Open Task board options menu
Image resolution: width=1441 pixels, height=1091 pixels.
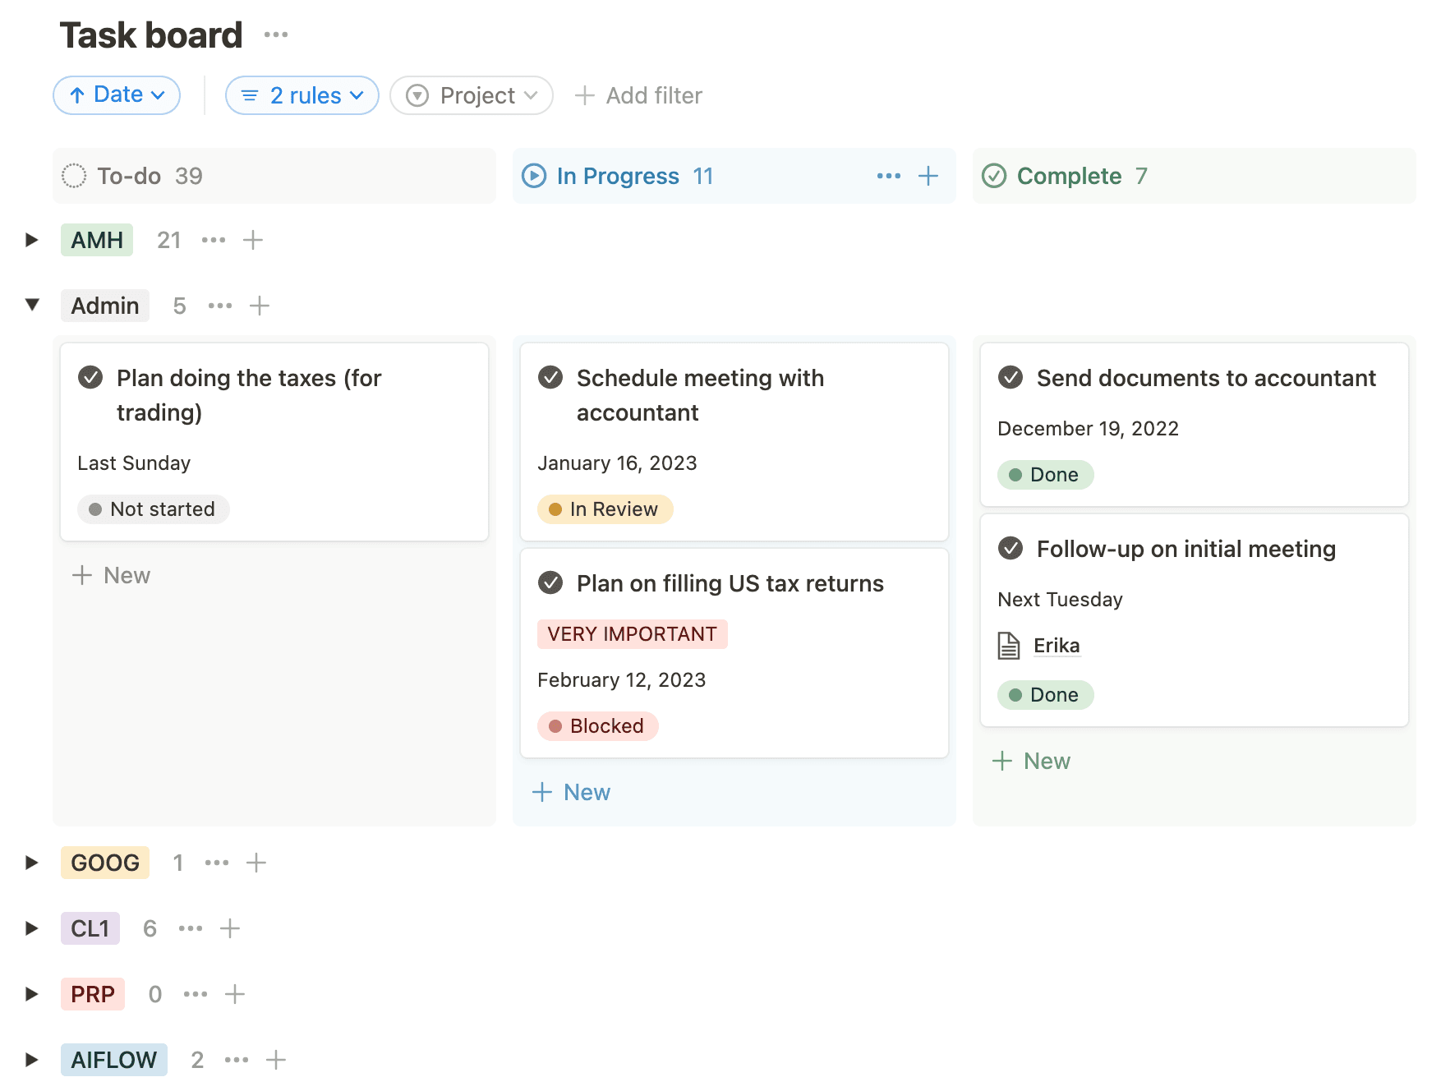[x=276, y=35]
